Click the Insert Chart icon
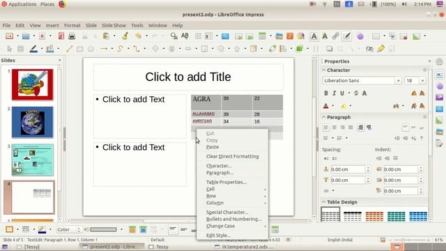This screenshot has width=446, height=251. 300,36
